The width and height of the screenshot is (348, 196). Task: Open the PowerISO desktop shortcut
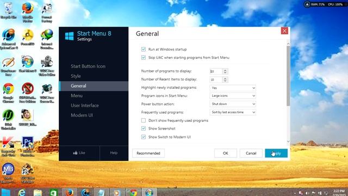coord(28,38)
